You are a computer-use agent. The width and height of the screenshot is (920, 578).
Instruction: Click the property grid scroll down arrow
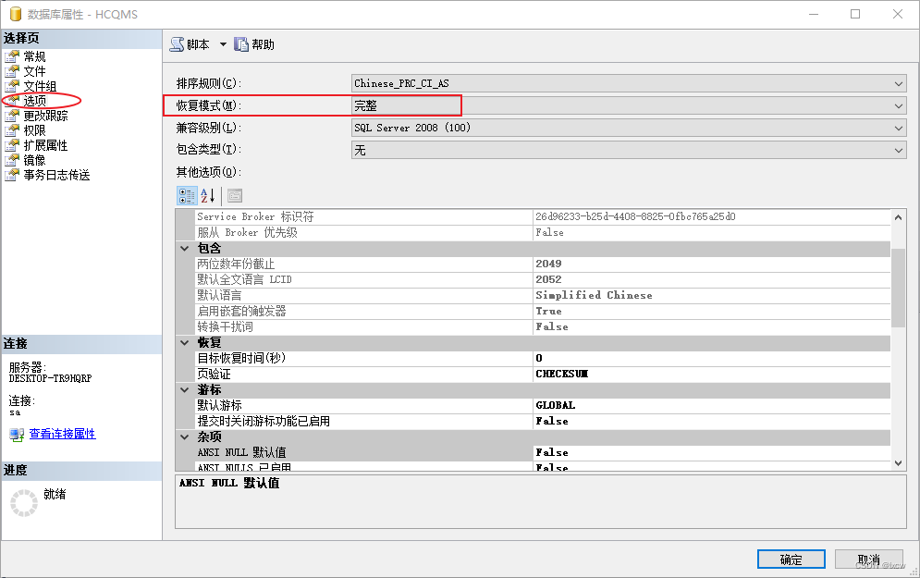(898, 463)
